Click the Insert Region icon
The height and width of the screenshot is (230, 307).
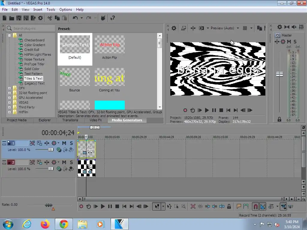coord(246,206)
